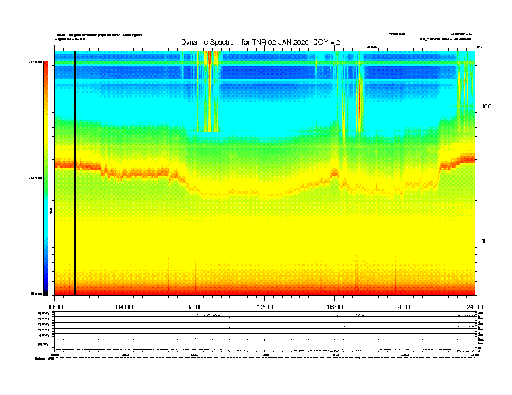The height and width of the screenshot is (395, 512).
Task: Click the '10' frequency axis label
Action: (485, 241)
